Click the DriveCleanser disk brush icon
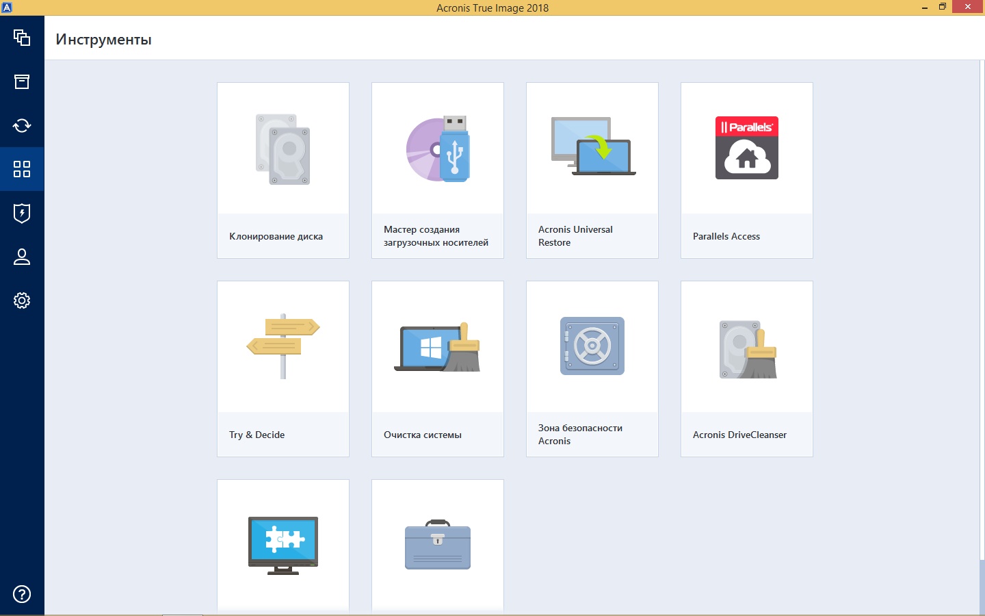Screen dimensions: 985x616 (x=748, y=349)
